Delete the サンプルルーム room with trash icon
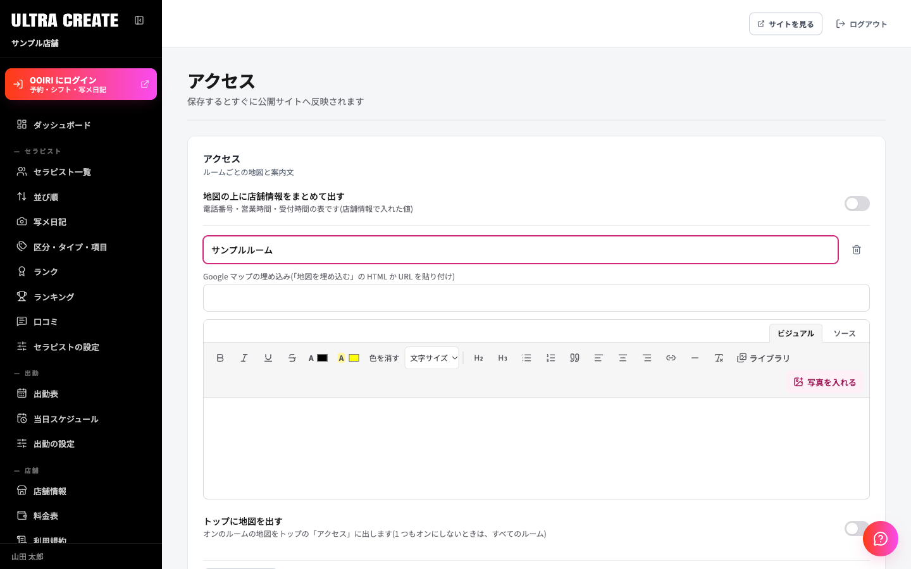The height and width of the screenshot is (569, 911). 857,250
